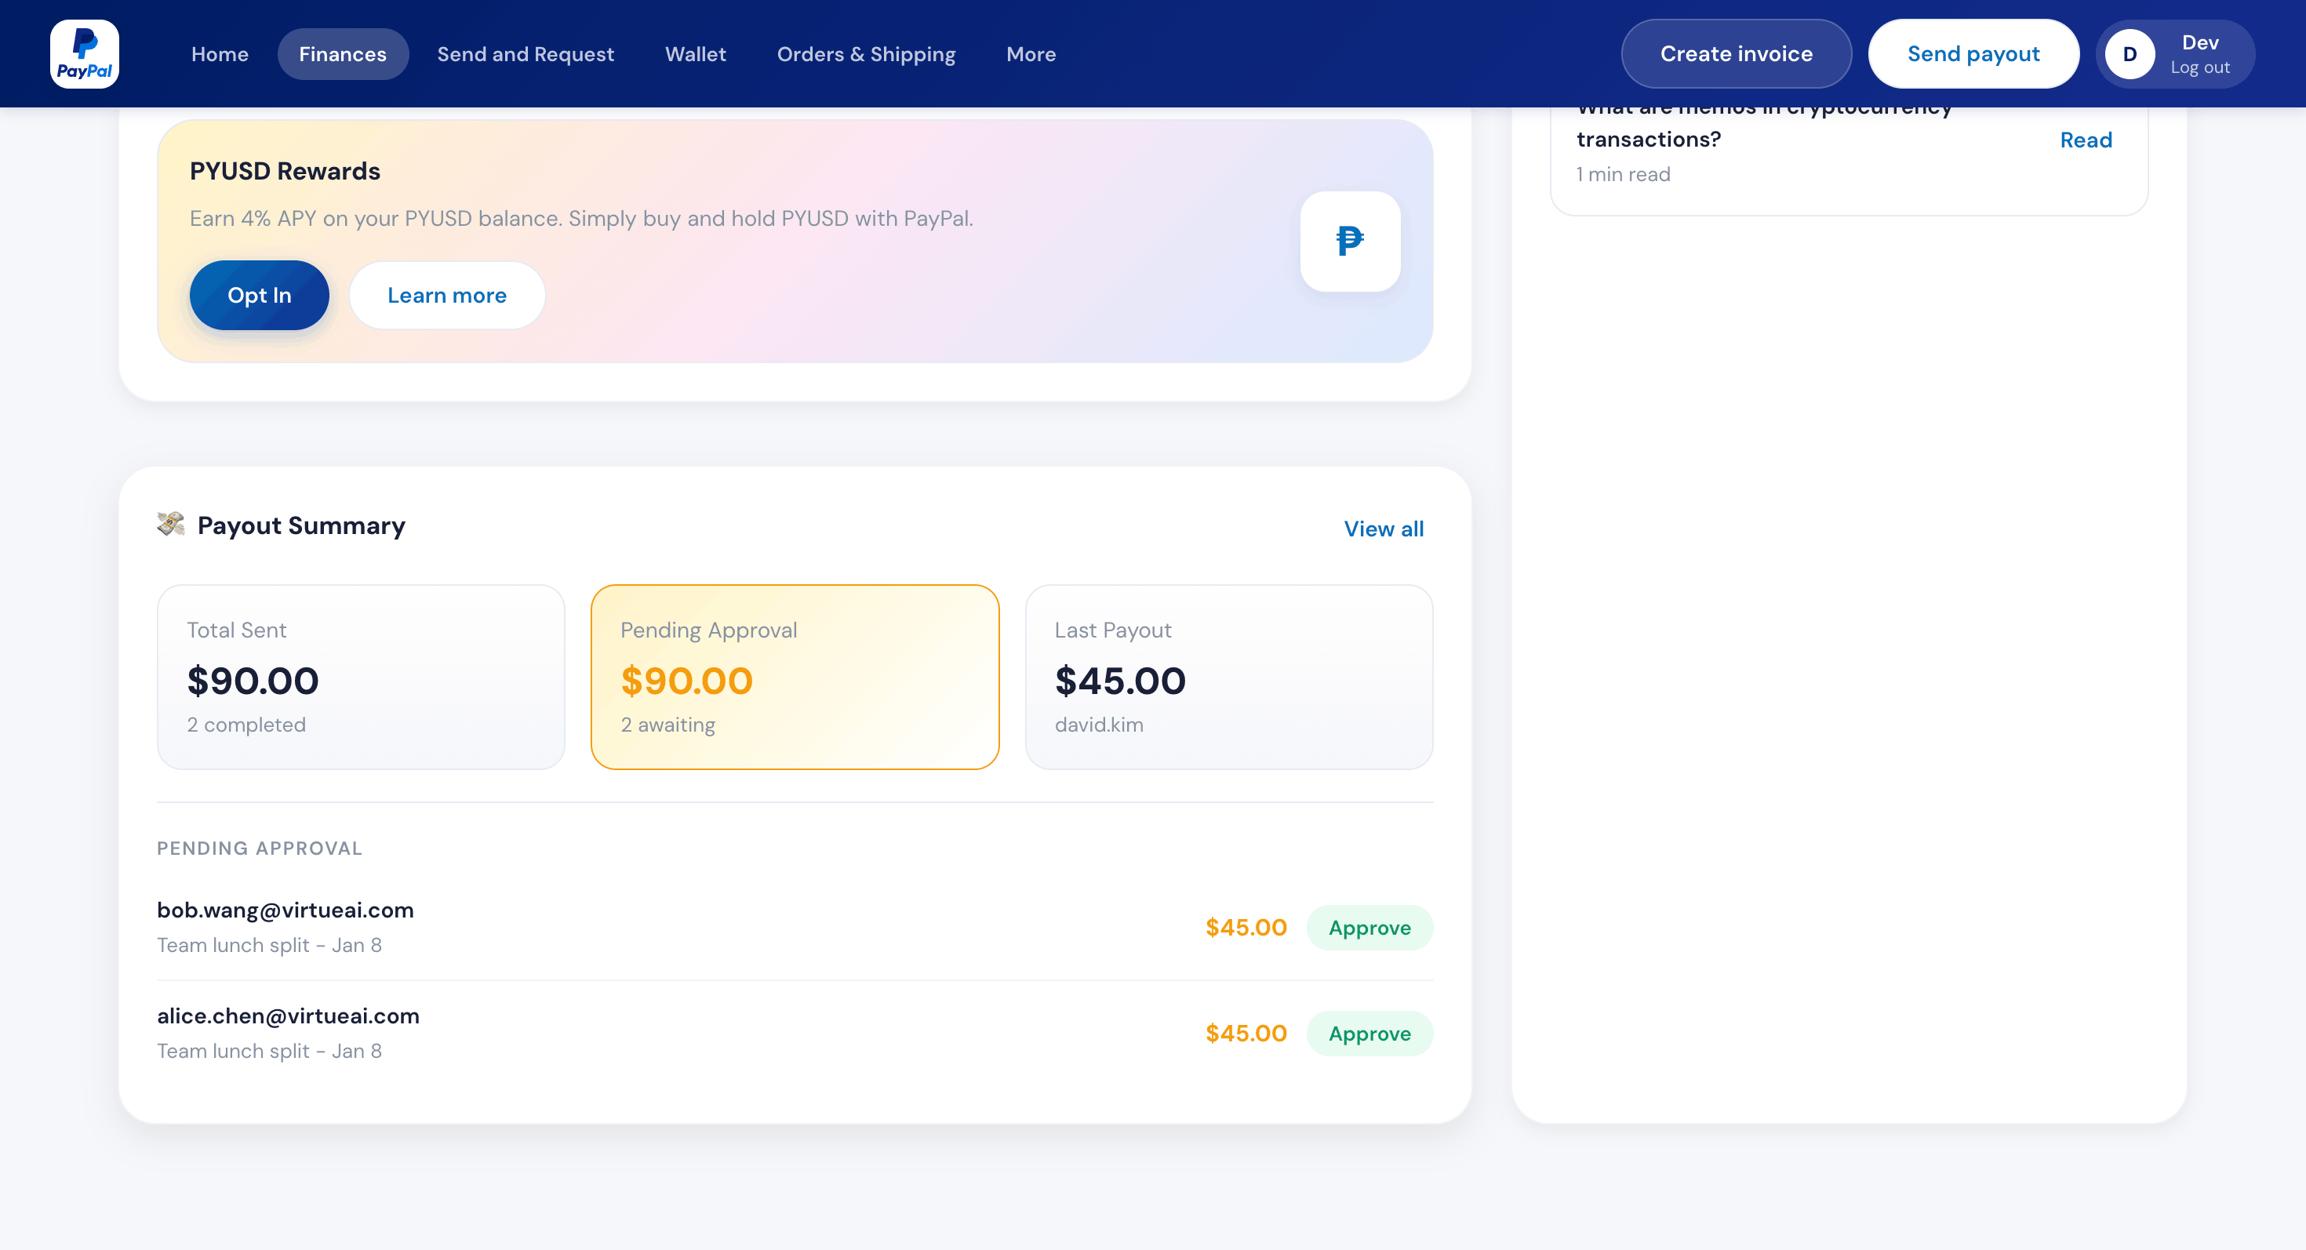This screenshot has height=1250, width=2306.
Task: Open Send and Request menu
Action: click(x=526, y=53)
